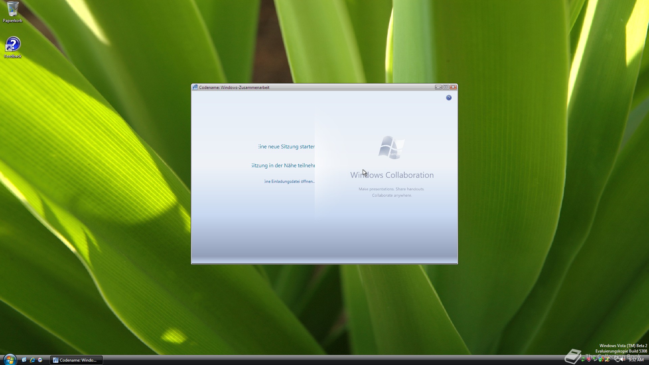Start a new session via 'neue Sitzung starten'

pos(286,147)
